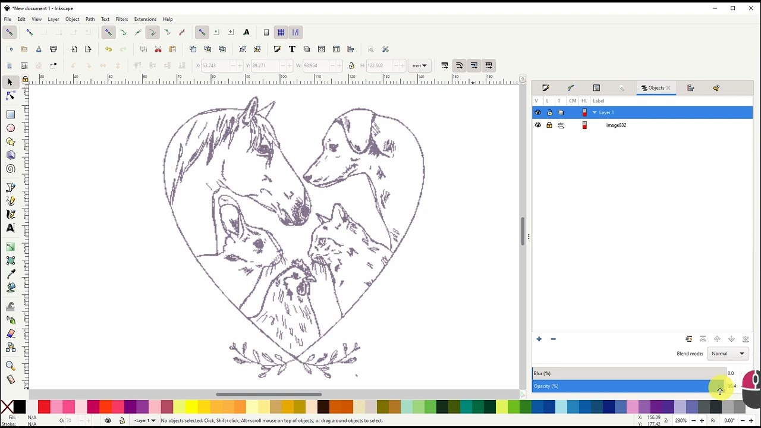
Task: Collapse the Layer 1 tree row
Action: (x=595, y=112)
